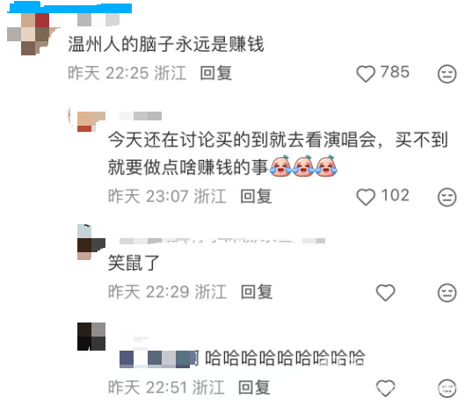Like the 23:07 reply with 102 likes

[366, 197]
